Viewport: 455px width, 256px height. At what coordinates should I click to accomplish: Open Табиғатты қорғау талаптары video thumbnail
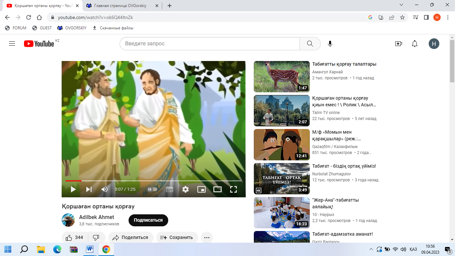point(282,77)
